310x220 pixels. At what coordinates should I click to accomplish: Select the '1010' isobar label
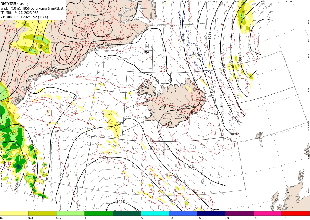point(232,65)
